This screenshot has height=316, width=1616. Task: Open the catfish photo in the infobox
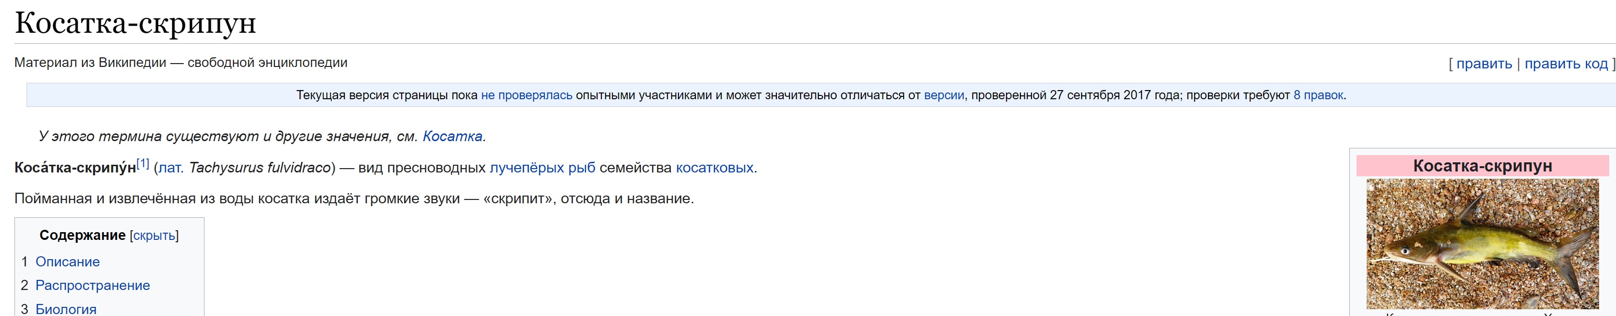point(1482,245)
